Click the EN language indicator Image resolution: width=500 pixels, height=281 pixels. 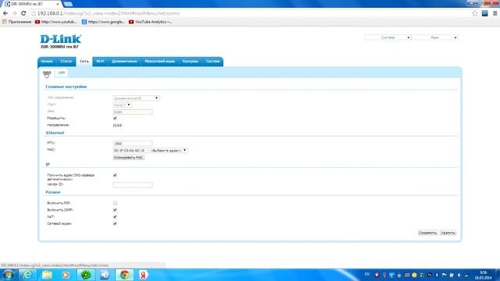click(367, 275)
